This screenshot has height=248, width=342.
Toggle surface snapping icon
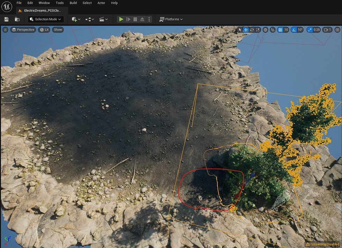pos(273,30)
